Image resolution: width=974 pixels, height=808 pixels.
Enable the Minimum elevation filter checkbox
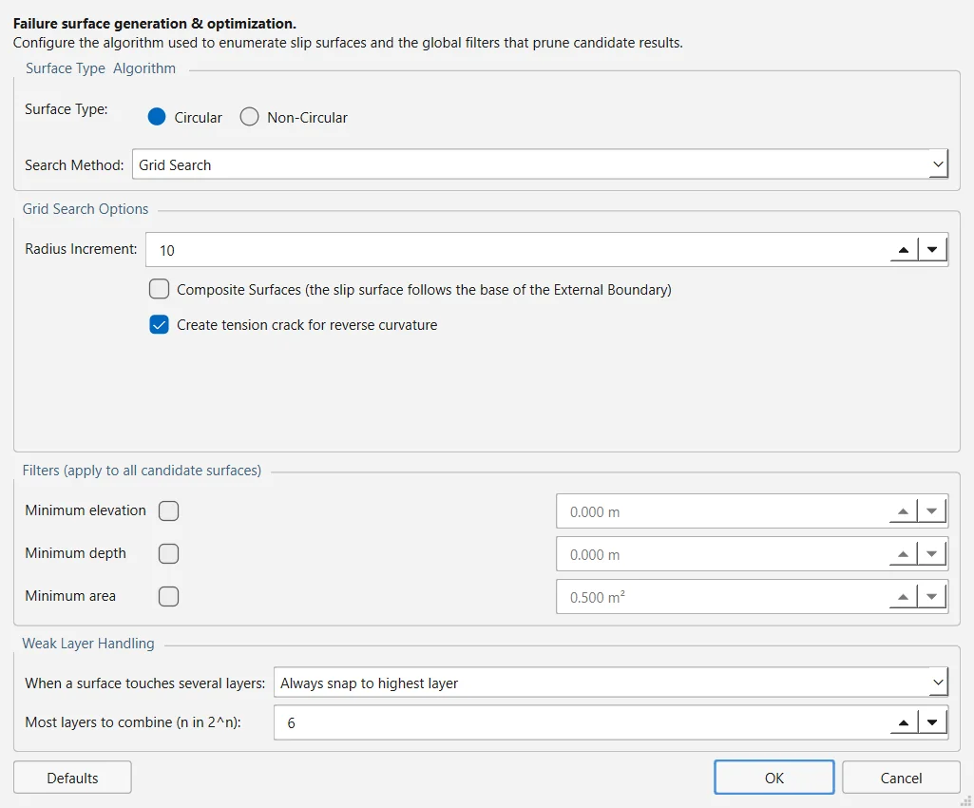pos(168,510)
